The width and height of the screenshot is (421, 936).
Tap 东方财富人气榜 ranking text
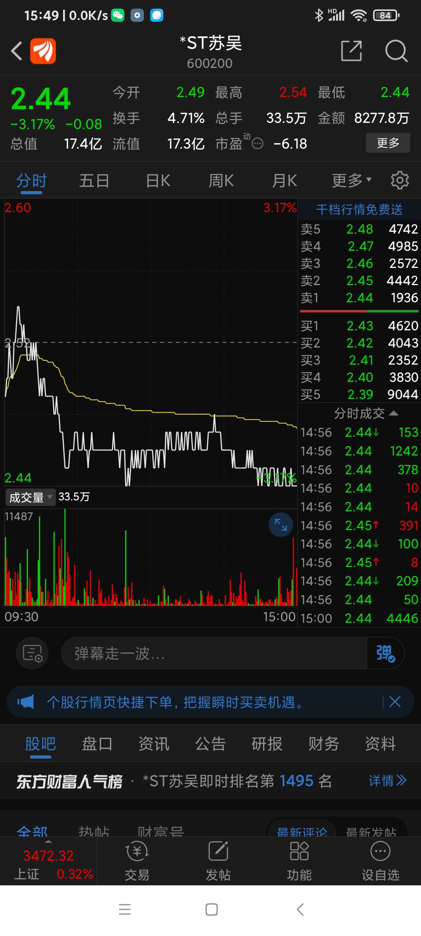pos(69,781)
